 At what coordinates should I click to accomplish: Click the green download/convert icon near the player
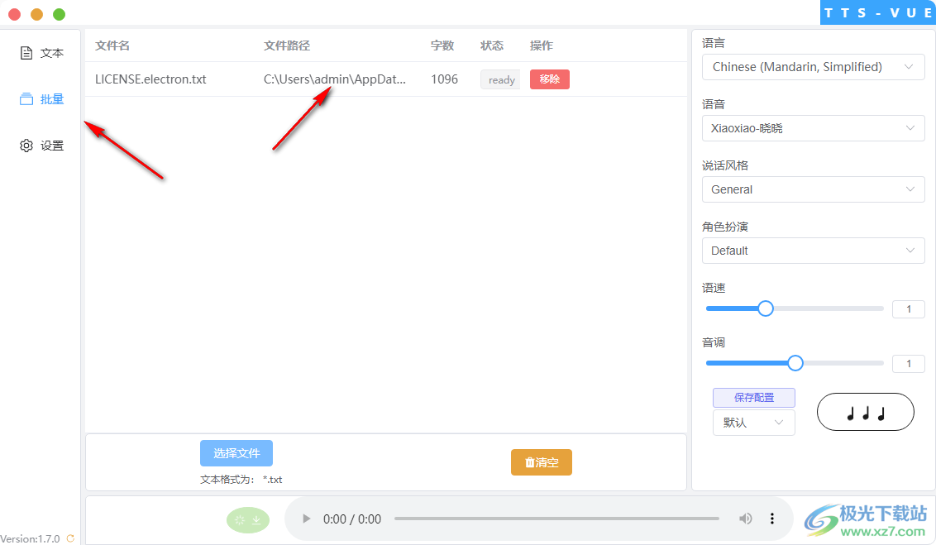247,519
